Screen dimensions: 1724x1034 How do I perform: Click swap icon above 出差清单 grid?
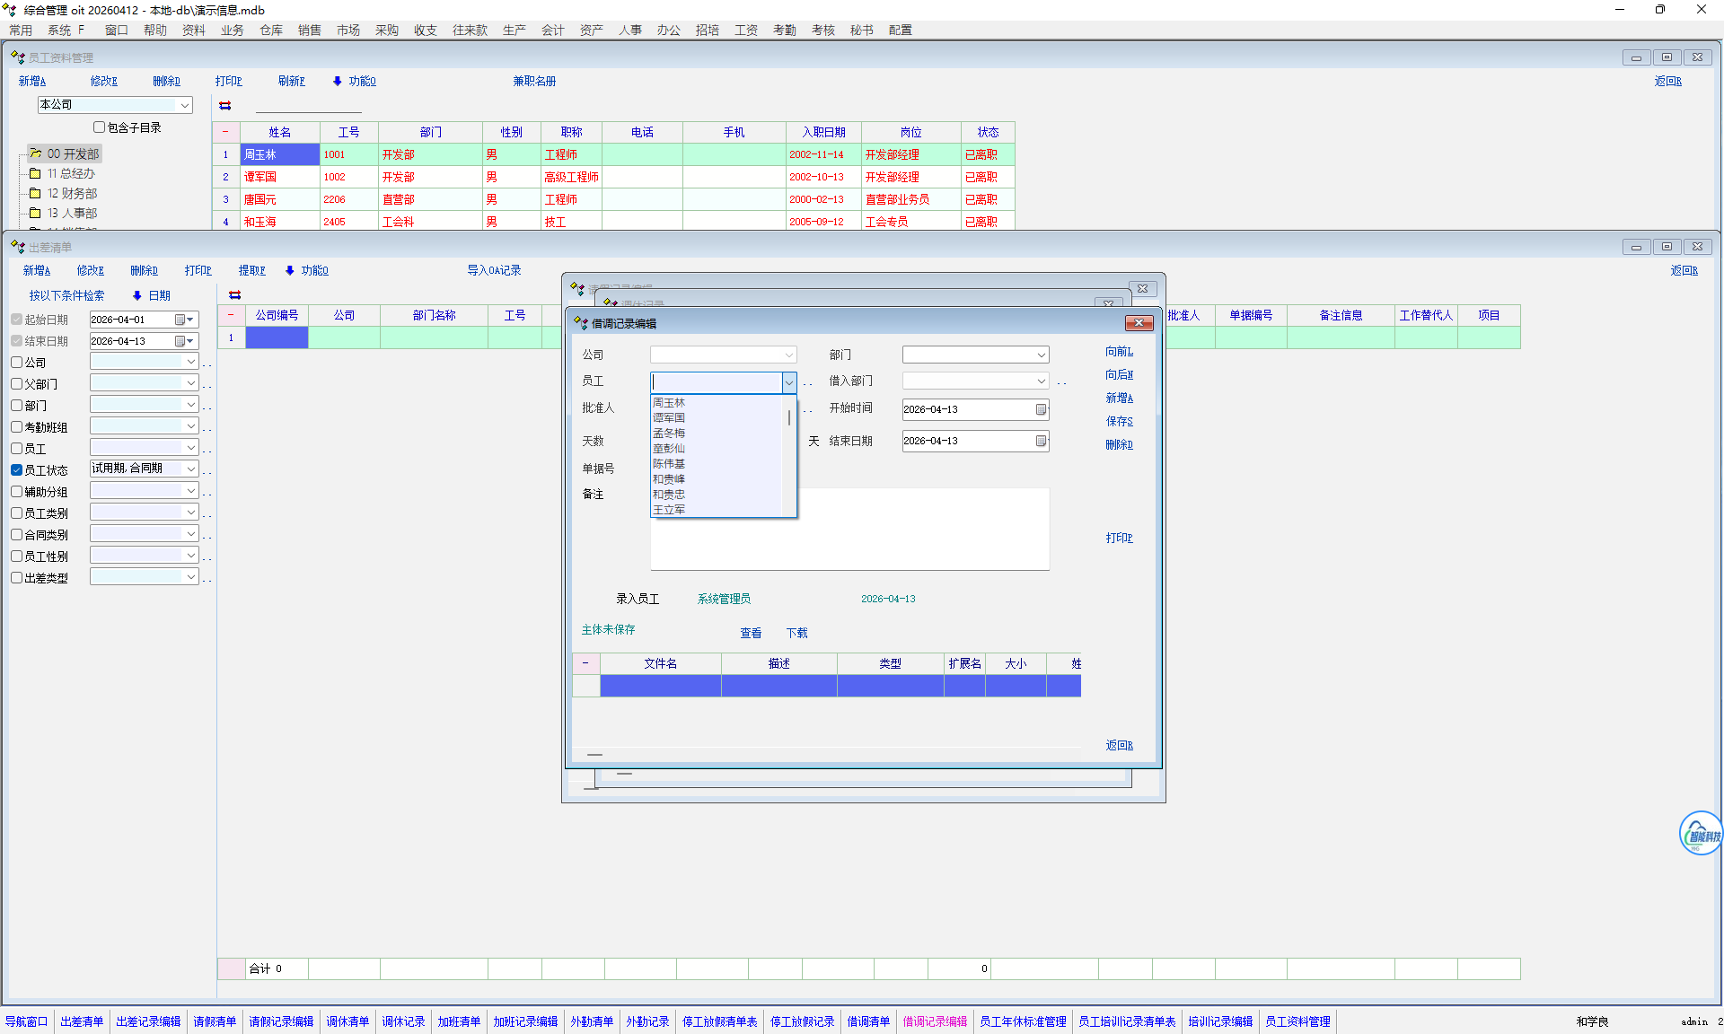click(235, 295)
